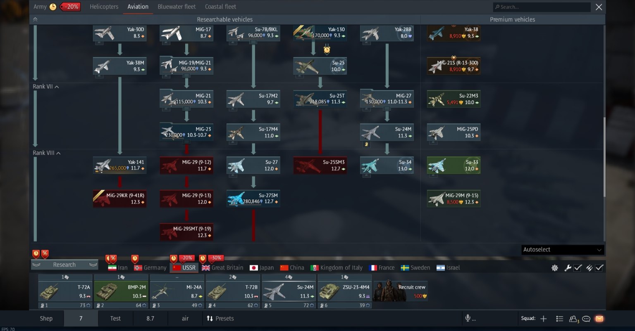Open the squad list icon

560,319
